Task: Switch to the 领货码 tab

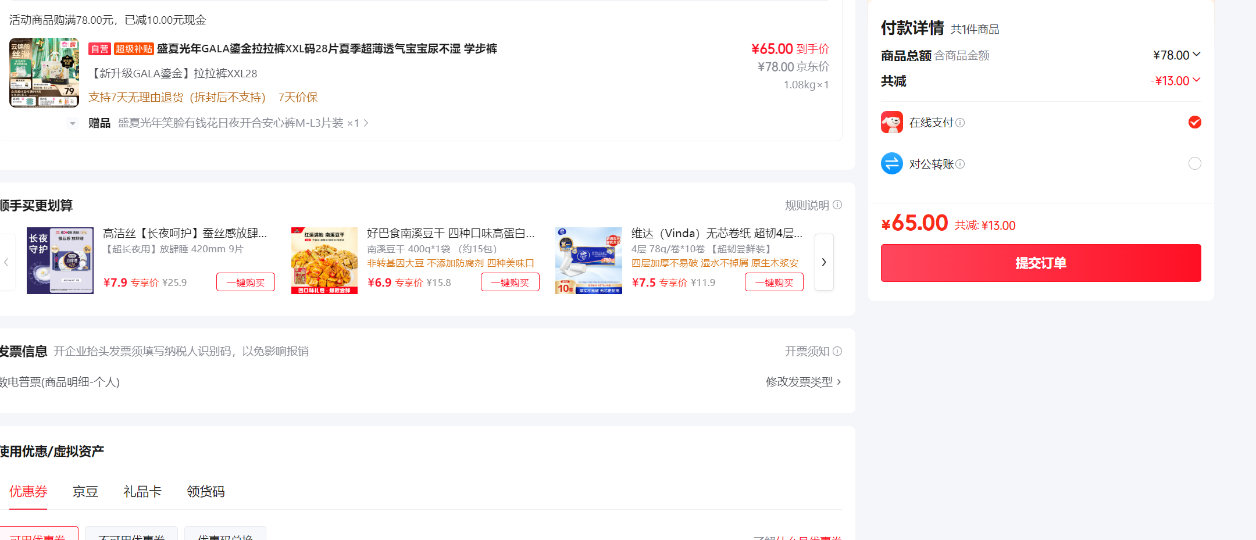Action: [206, 492]
